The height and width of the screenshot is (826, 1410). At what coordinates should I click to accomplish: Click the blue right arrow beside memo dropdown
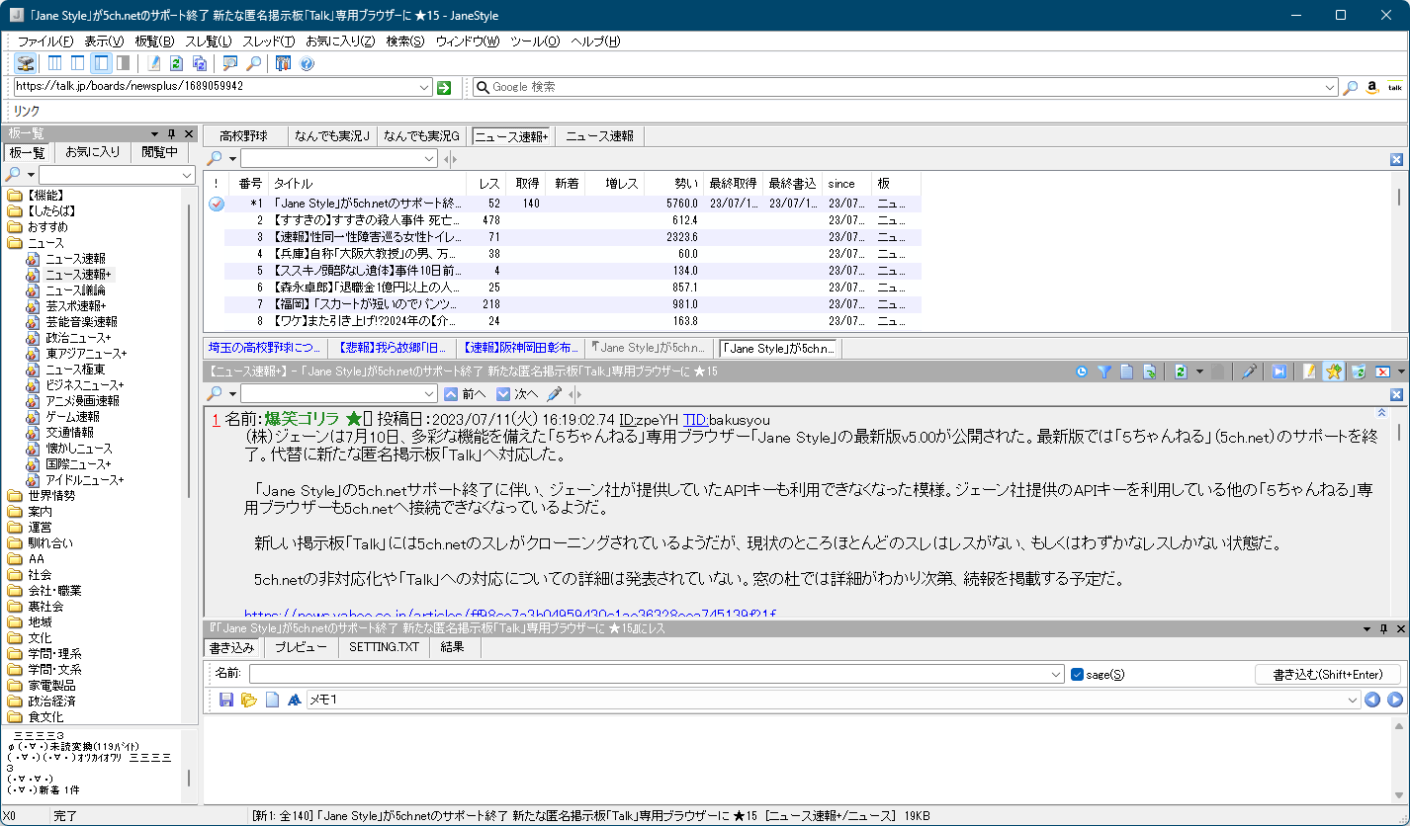tap(1395, 700)
